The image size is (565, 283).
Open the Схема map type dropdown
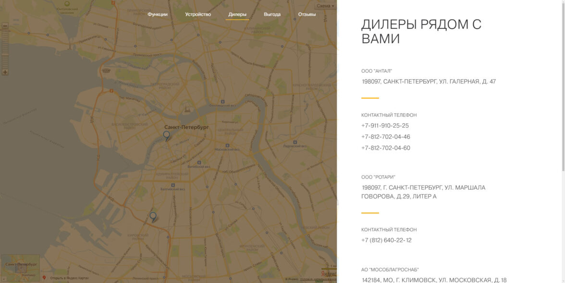tap(325, 6)
